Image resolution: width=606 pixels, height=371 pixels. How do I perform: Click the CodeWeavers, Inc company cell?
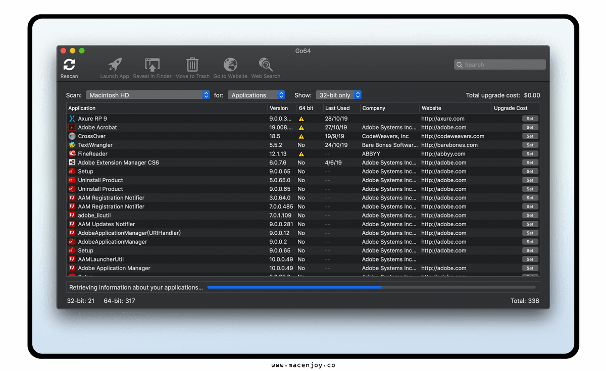pos(385,136)
